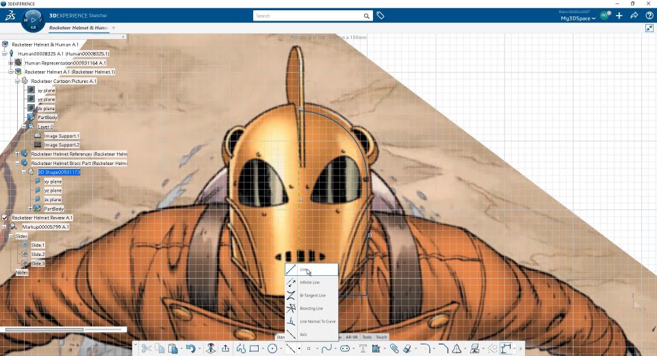
Task: Click the expand fullscreen icon top right
Action: [x=649, y=28]
